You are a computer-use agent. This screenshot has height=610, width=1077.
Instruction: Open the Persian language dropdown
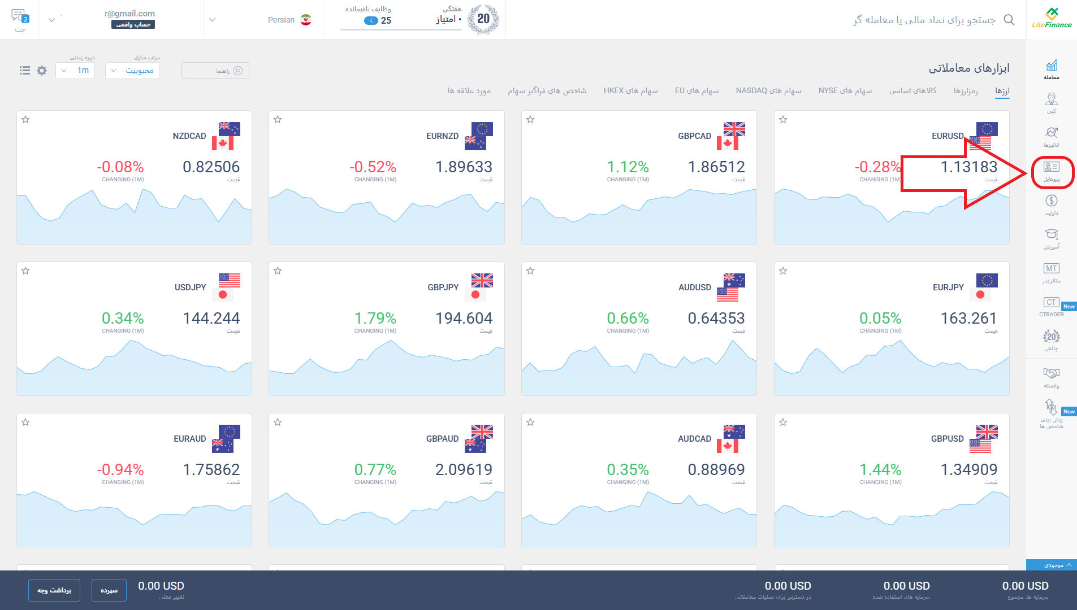[x=263, y=20]
